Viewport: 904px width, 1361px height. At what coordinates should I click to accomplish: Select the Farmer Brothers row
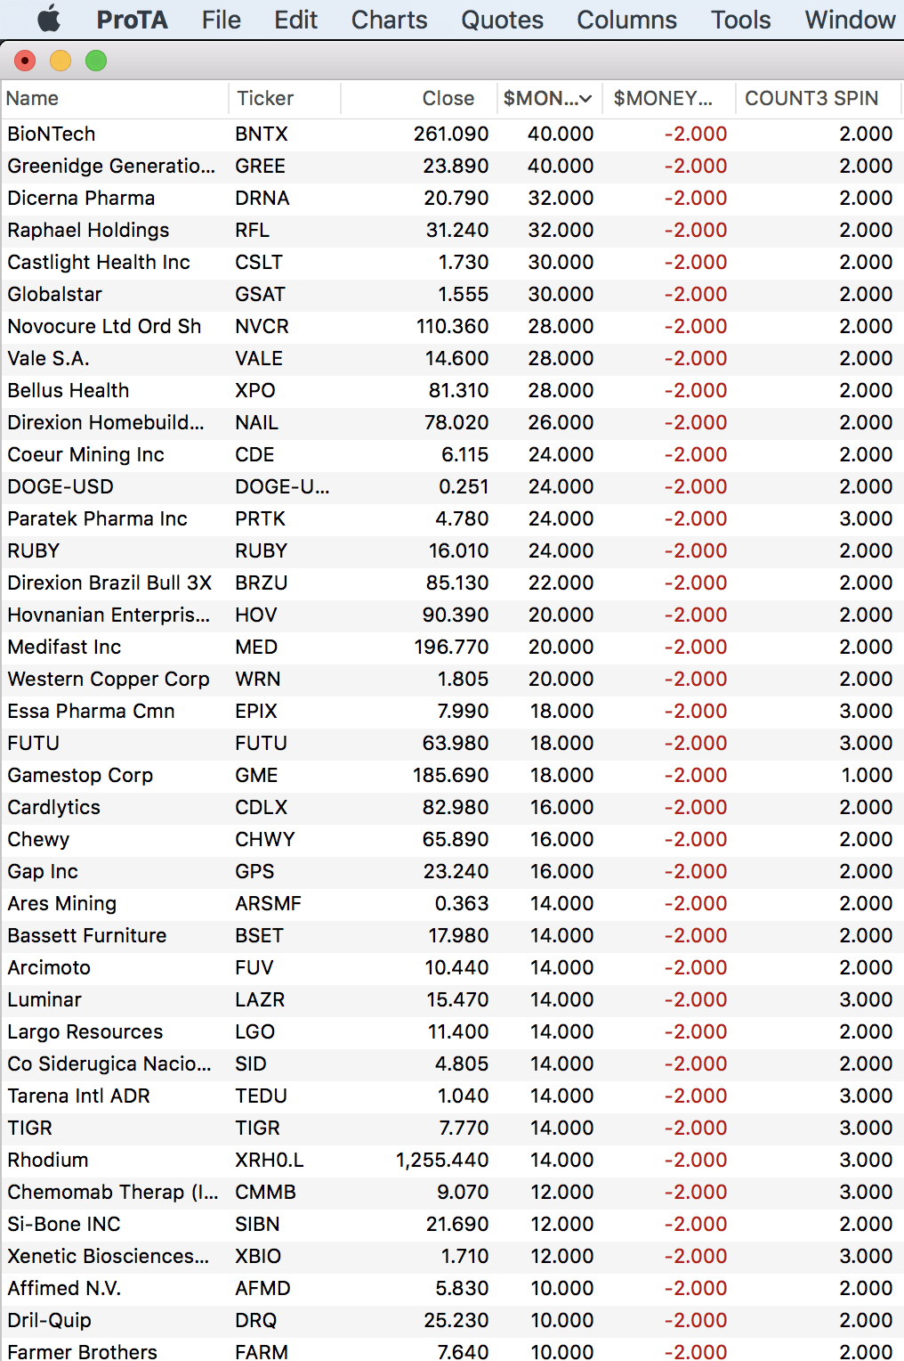[x=452, y=1349]
